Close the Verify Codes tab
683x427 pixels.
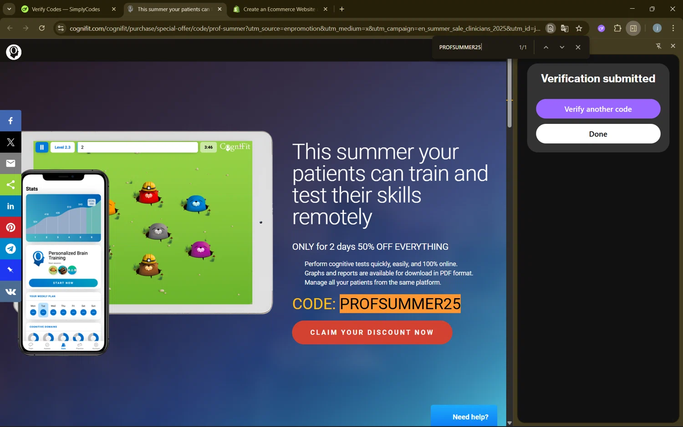(114, 9)
